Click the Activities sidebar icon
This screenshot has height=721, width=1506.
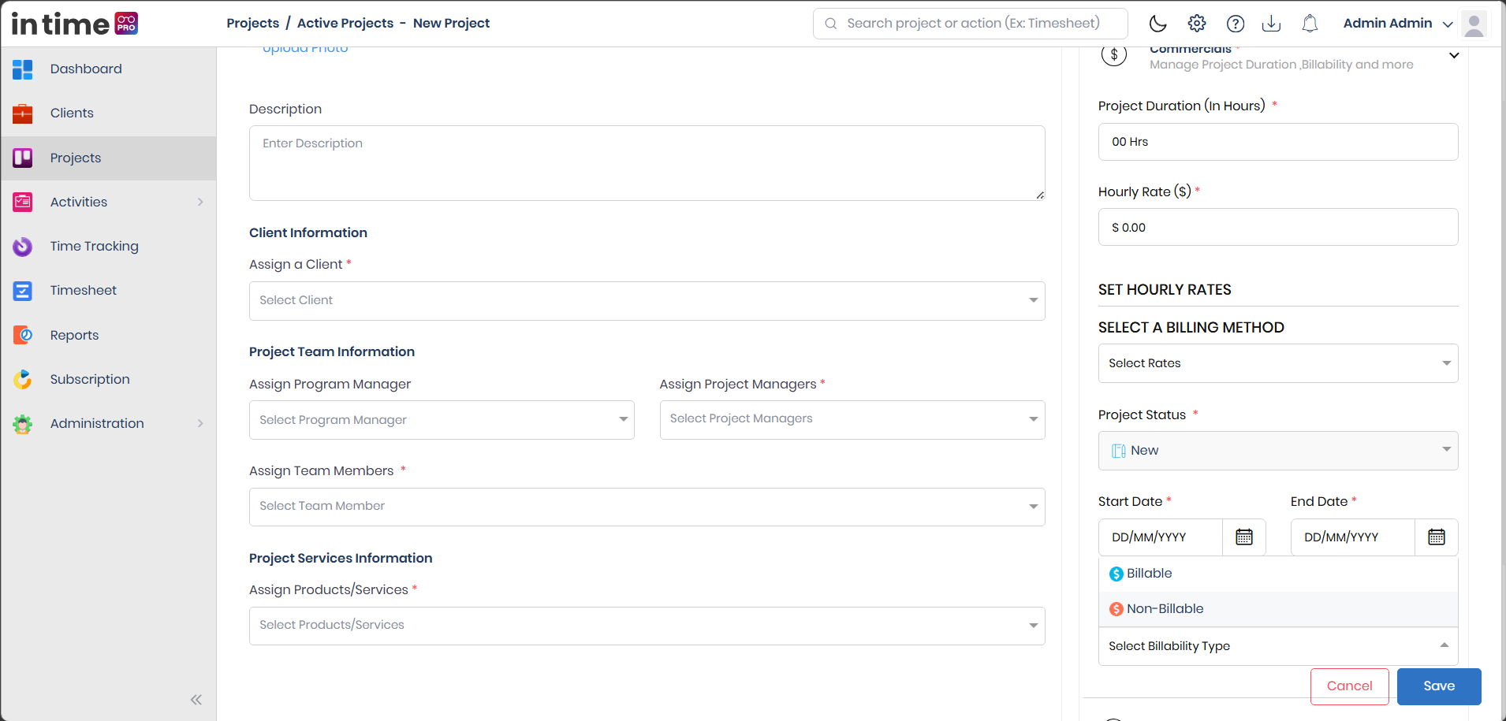(23, 202)
